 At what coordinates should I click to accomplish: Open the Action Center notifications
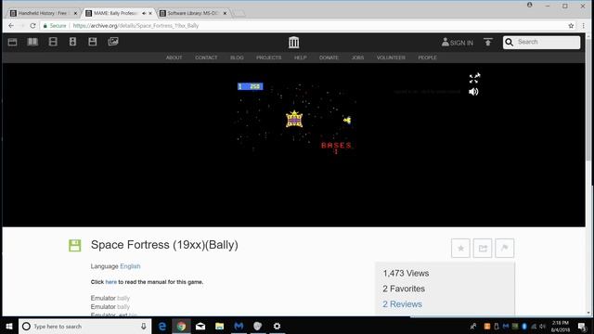[x=582, y=326]
